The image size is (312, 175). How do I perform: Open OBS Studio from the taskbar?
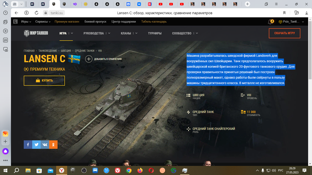point(84,170)
